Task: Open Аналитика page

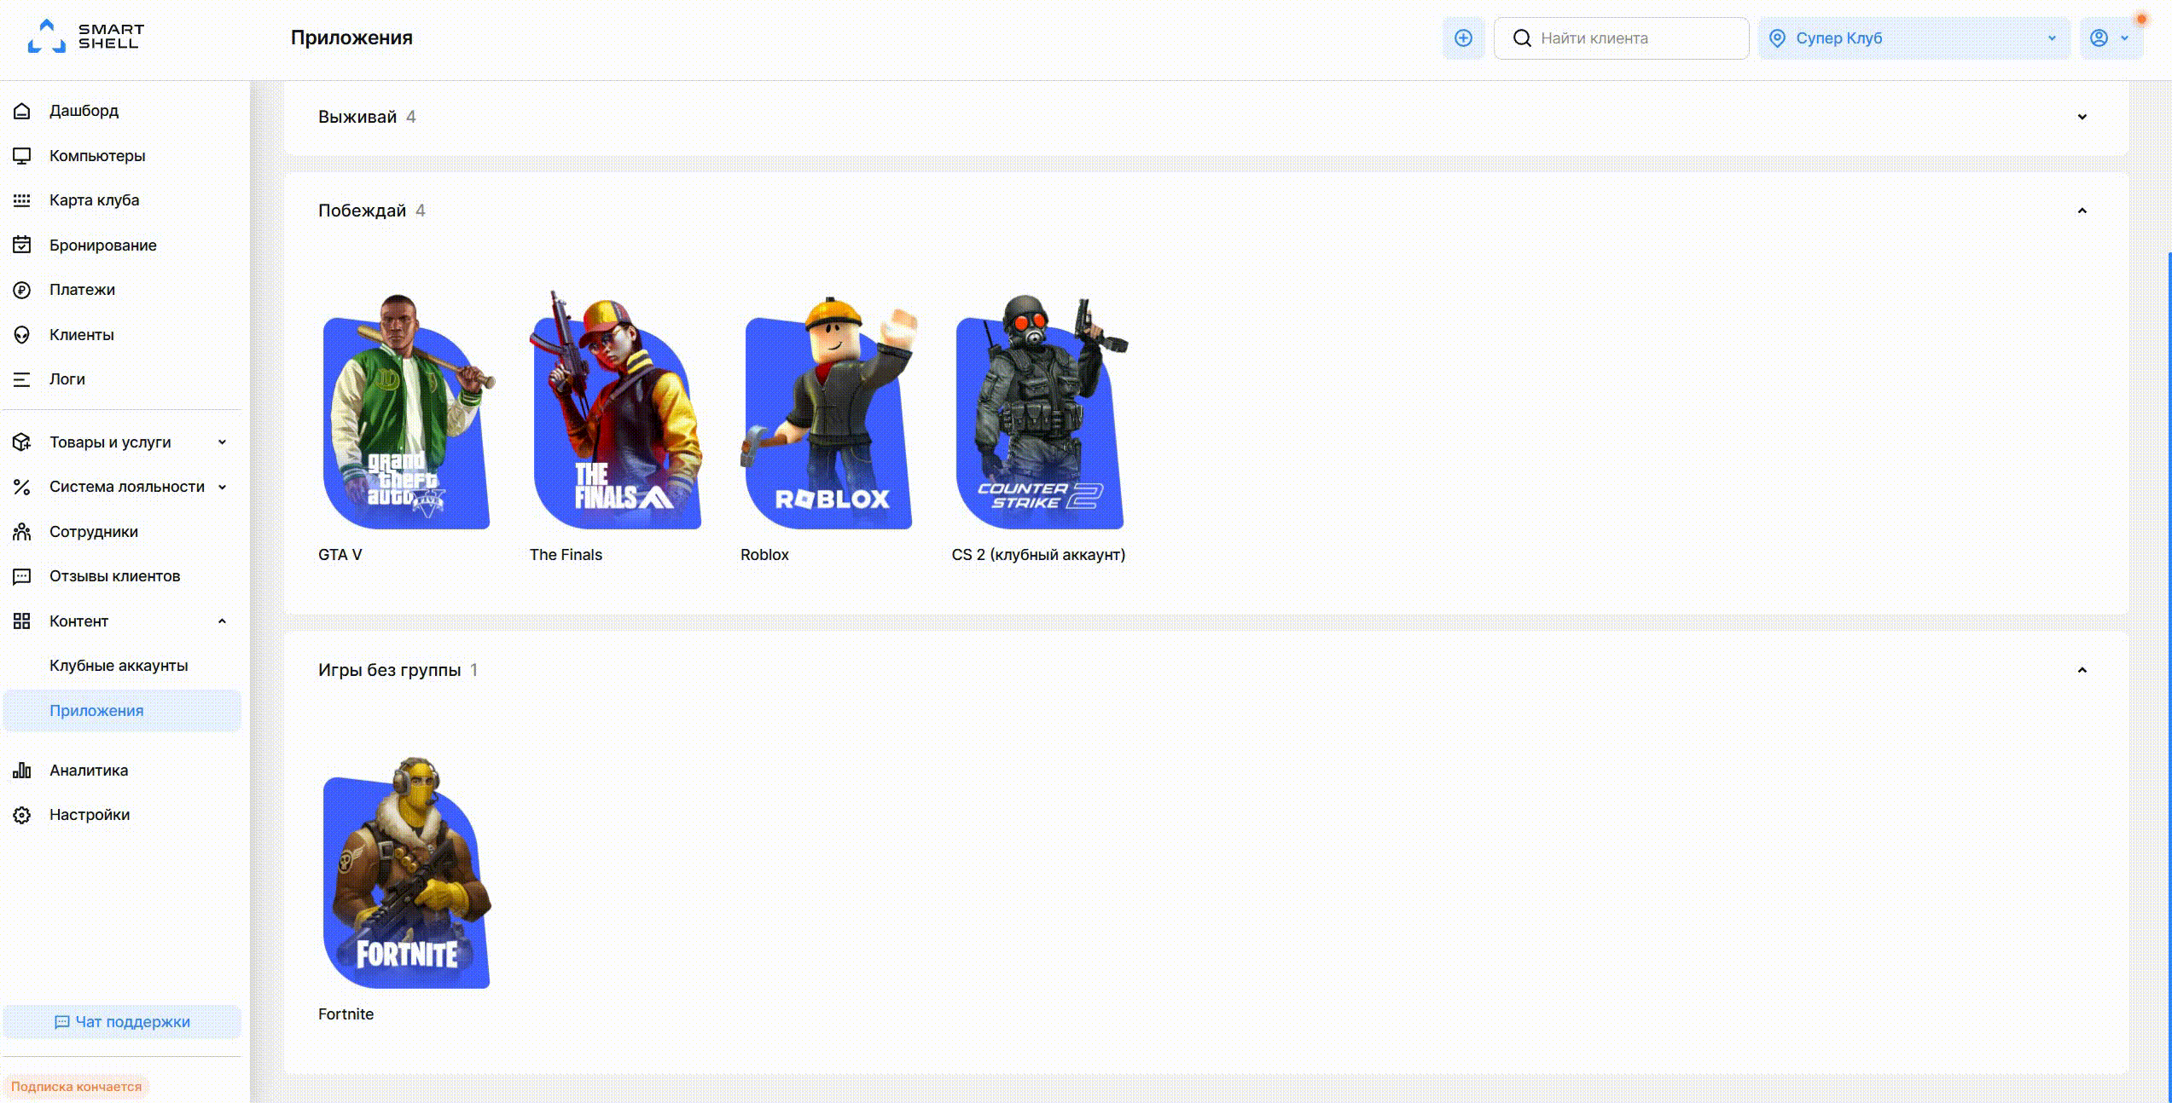Action: 89,771
